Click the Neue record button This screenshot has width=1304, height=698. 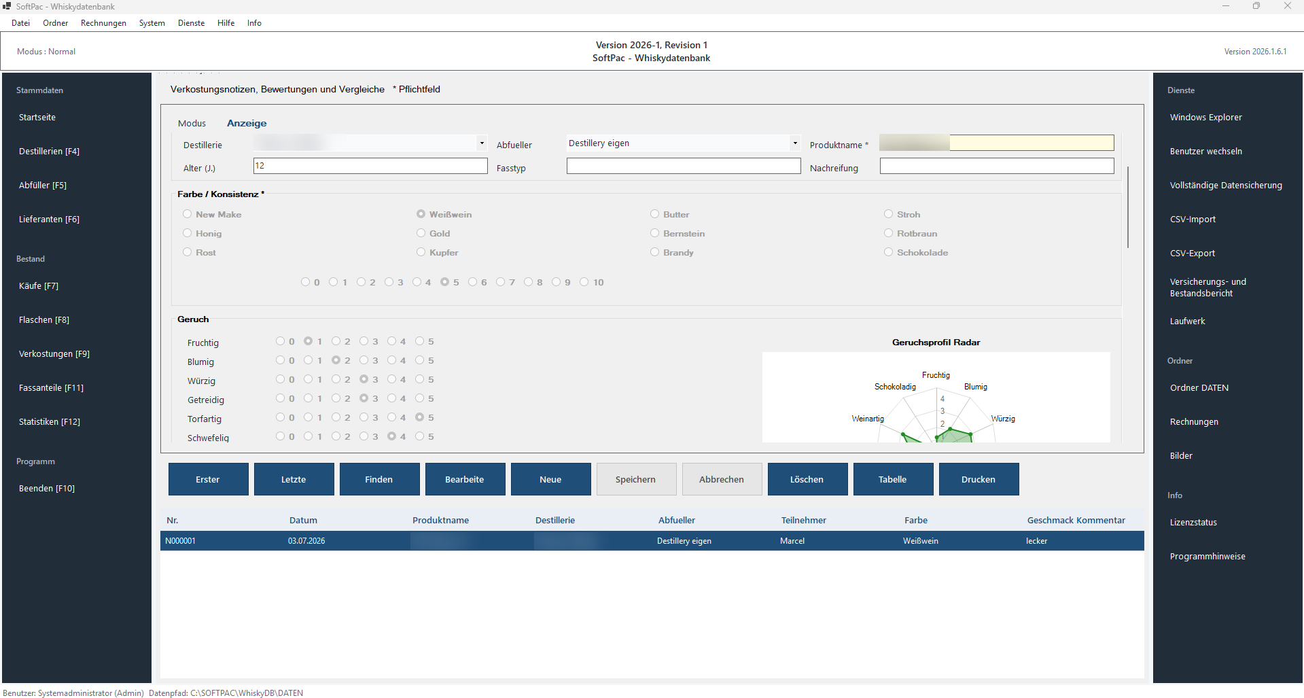pyautogui.click(x=550, y=479)
